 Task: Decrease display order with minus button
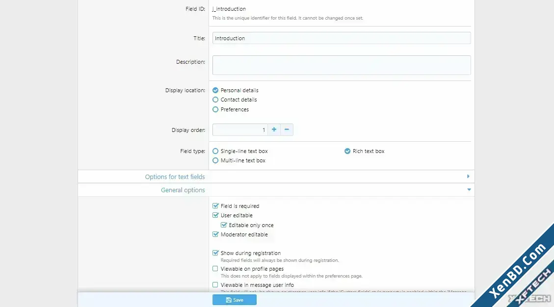(287, 129)
